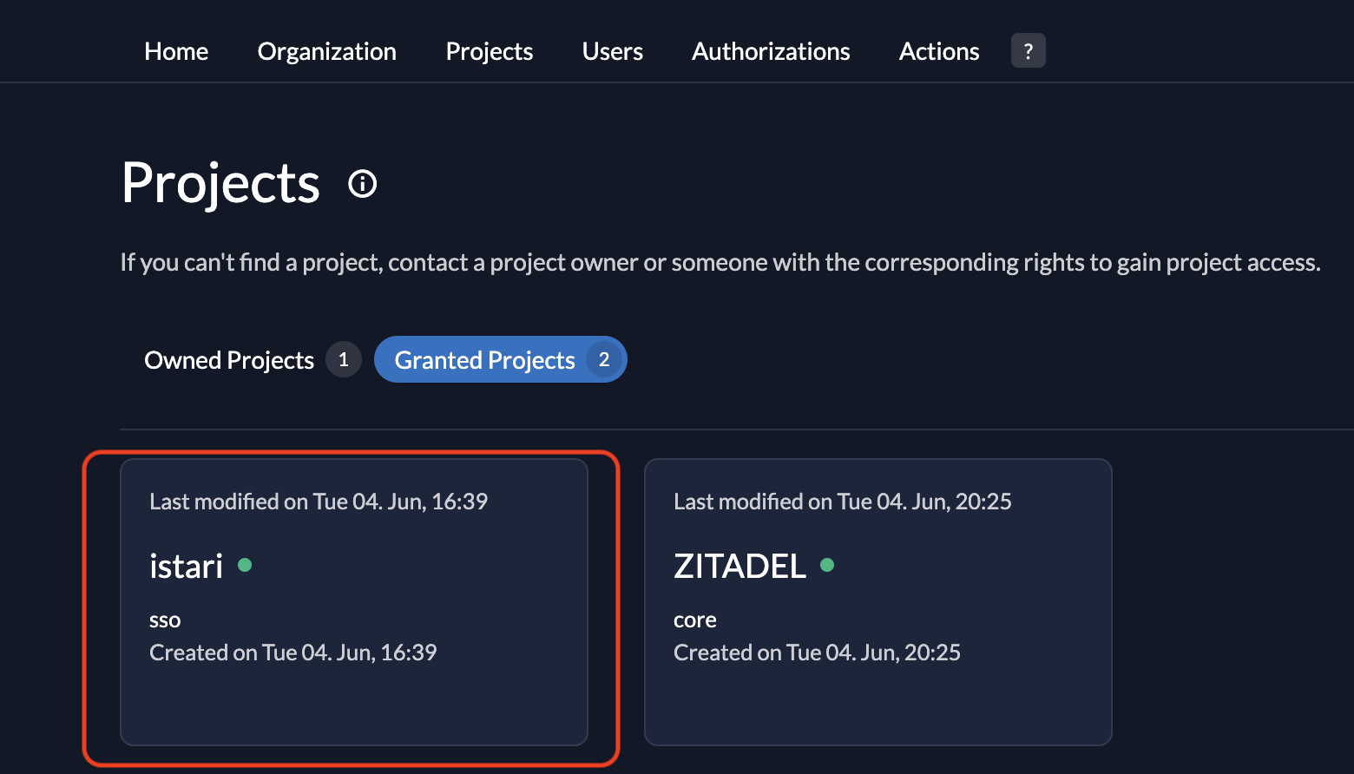Click ZITADEL's created on date text
This screenshot has width=1354, height=774.
coord(817,653)
